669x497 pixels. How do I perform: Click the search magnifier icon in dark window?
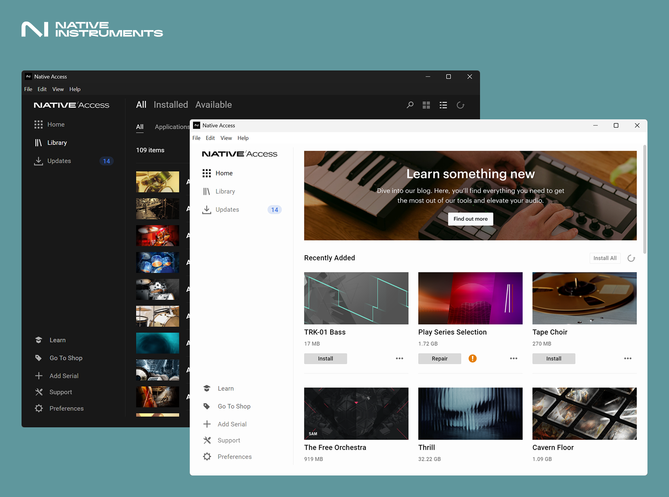[410, 105]
